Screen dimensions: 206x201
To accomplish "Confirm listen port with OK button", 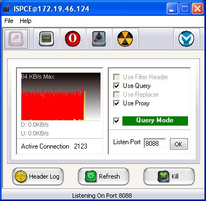I will click(179, 144).
